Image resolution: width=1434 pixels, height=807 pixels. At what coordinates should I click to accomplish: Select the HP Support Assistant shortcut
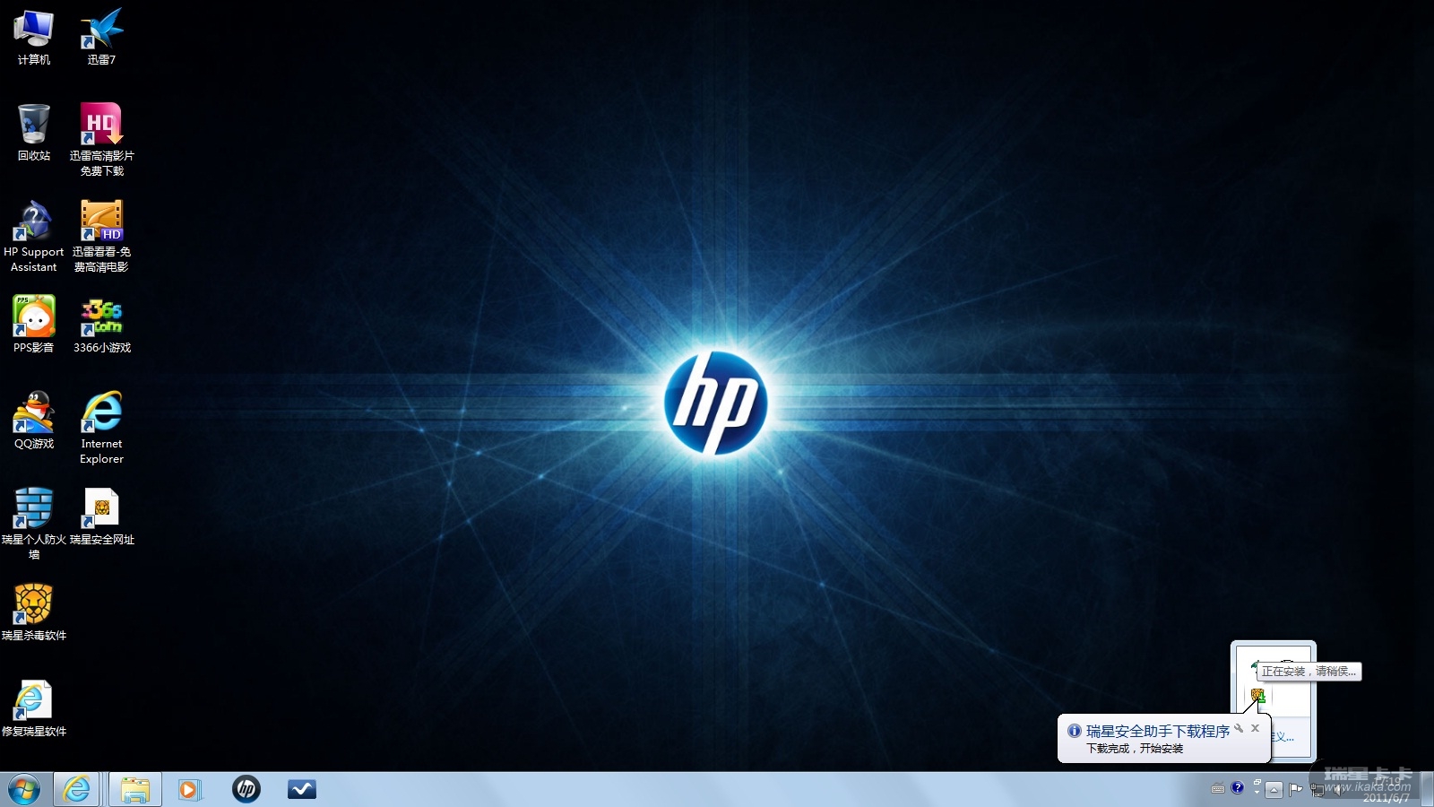(x=34, y=237)
